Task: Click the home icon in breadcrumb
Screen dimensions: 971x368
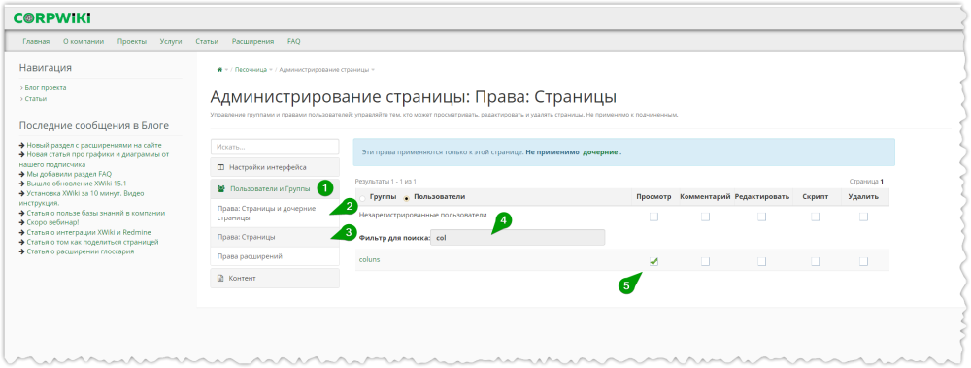Action: click(x=219, y=69)
